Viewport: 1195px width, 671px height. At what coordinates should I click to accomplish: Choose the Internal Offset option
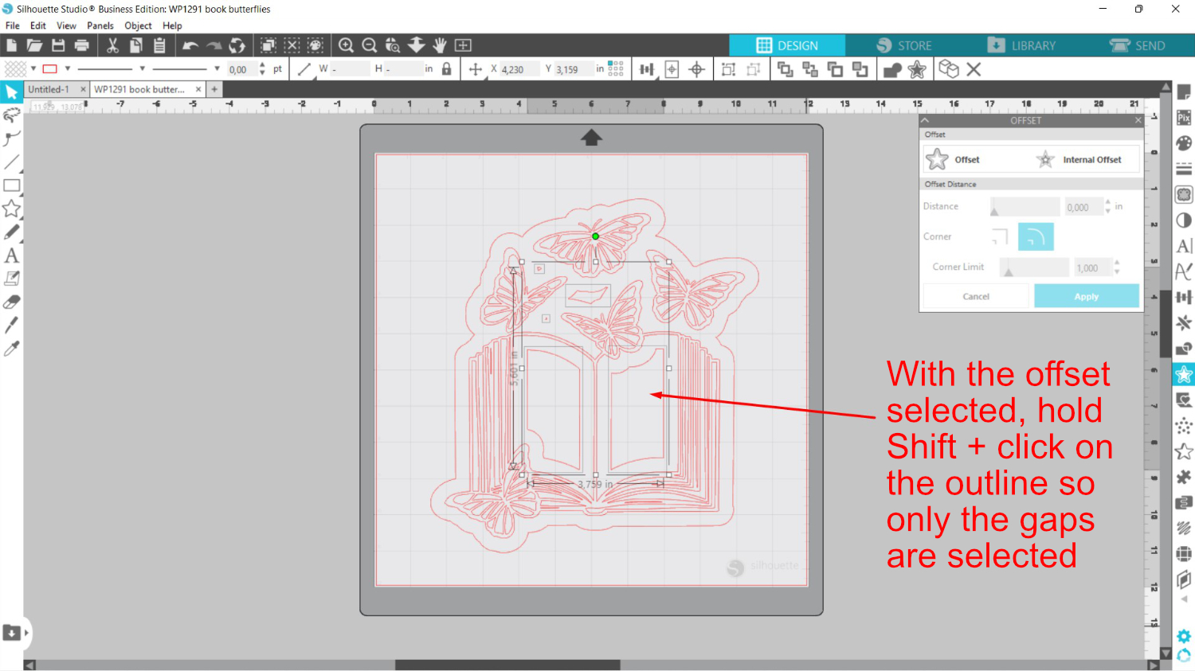1079,159
